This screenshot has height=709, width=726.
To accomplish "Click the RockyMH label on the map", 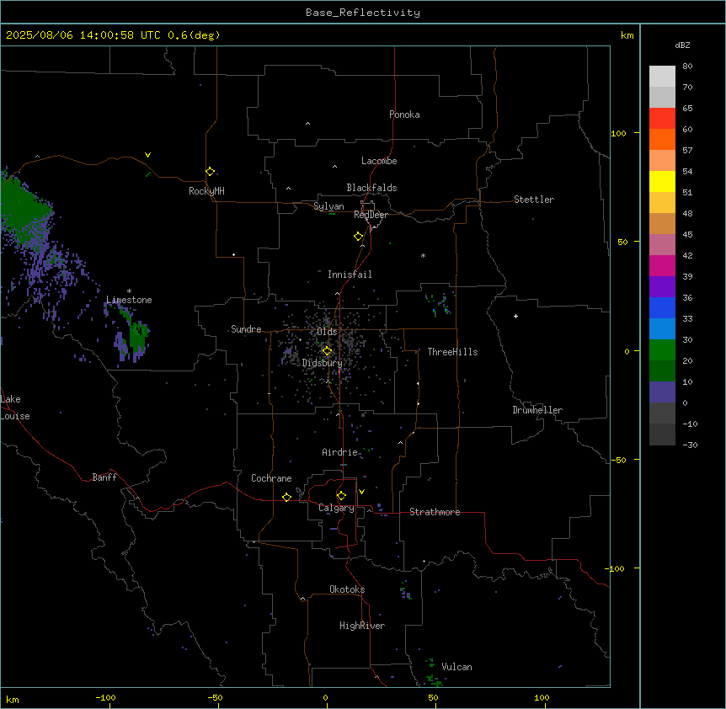I will [x=206, y=191].
